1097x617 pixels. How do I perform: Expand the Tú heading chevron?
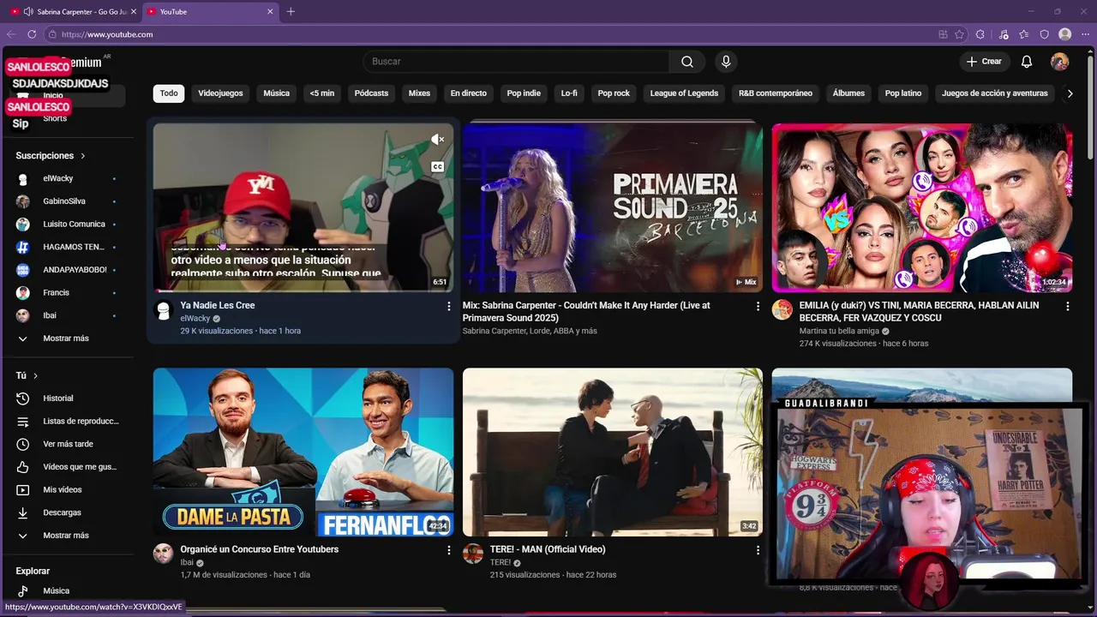point(35,375)
